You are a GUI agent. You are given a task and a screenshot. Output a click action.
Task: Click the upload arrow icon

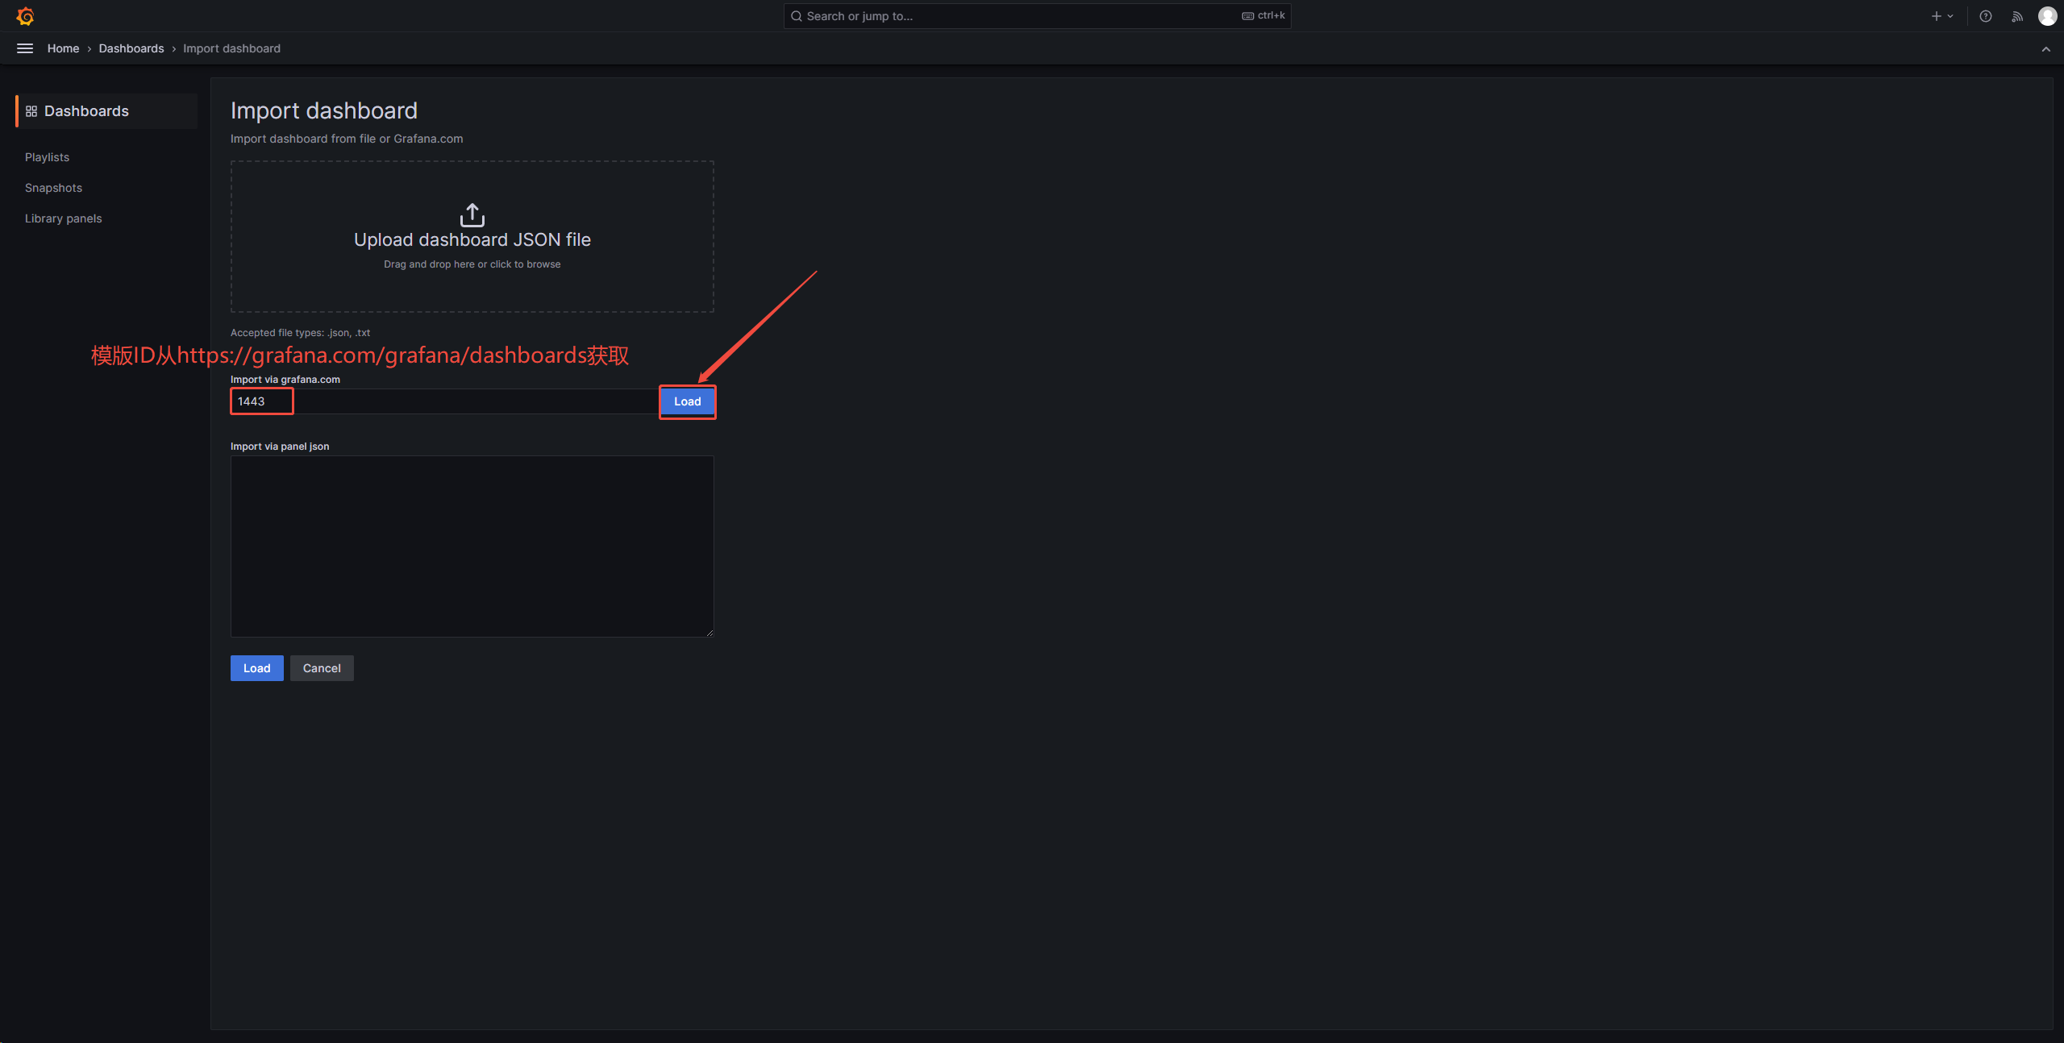click(x=472, y=215)
